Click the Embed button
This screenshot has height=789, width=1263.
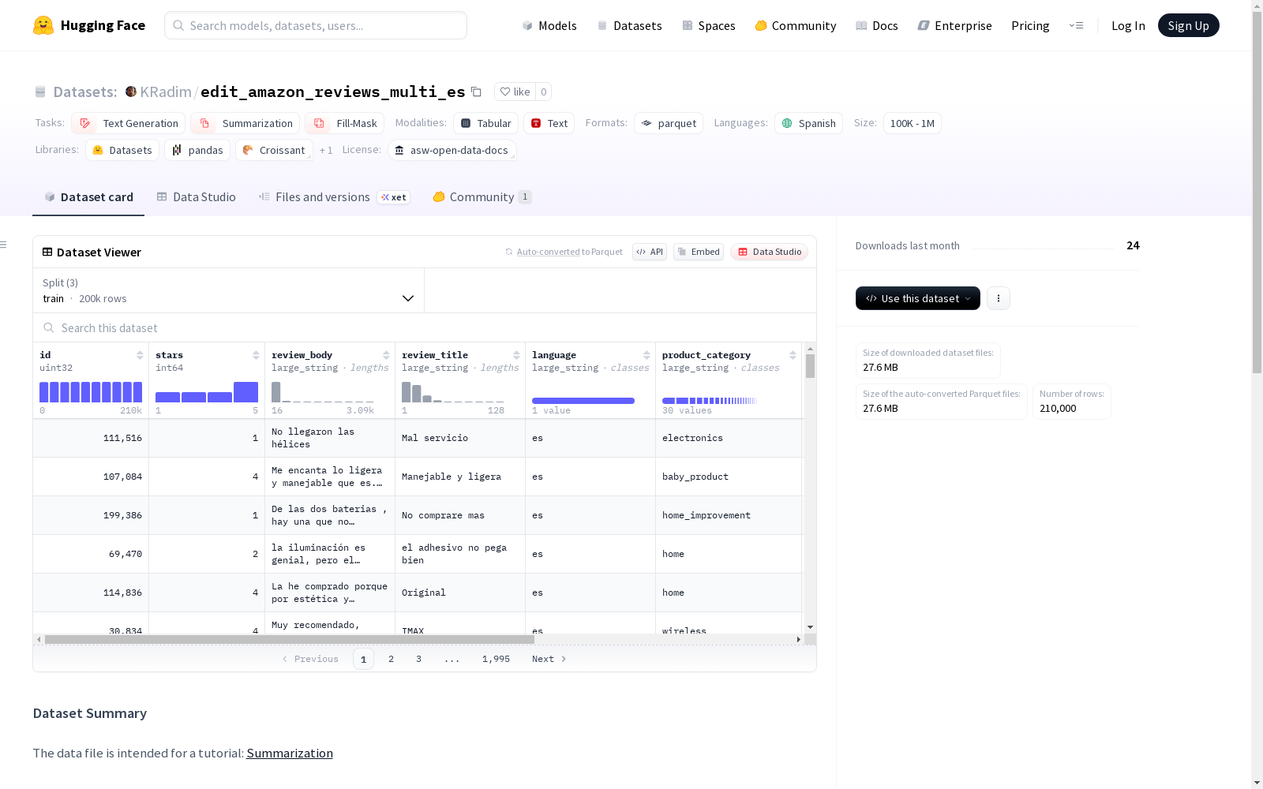click(x=699, y=252)
